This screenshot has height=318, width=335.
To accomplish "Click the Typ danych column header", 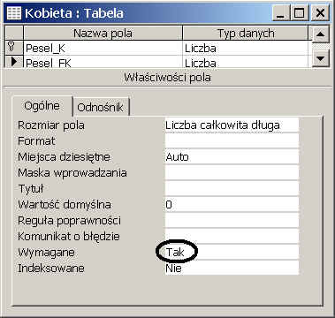I will [246, 34].
